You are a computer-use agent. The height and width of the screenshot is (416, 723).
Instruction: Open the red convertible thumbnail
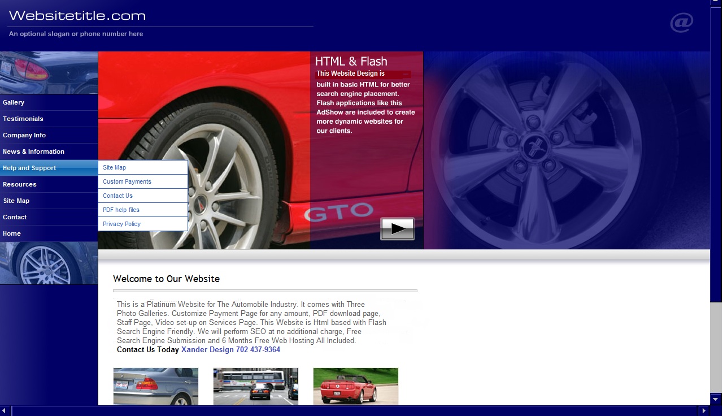(356, 386)
